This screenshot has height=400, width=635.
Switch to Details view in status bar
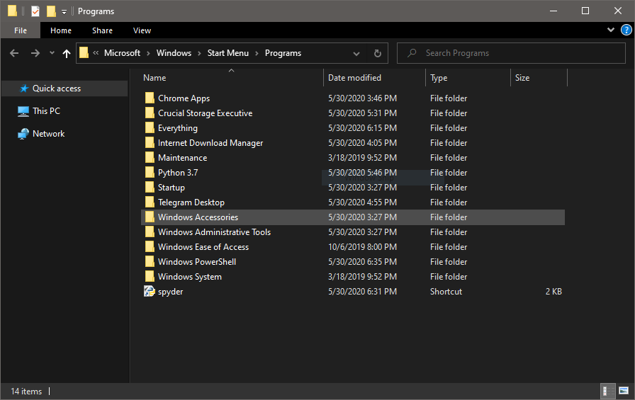608,391
